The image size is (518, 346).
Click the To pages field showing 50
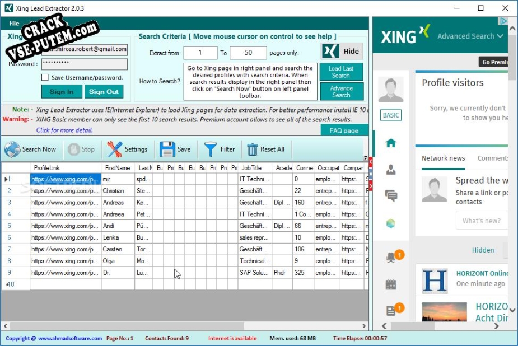(x=248, y=53)
